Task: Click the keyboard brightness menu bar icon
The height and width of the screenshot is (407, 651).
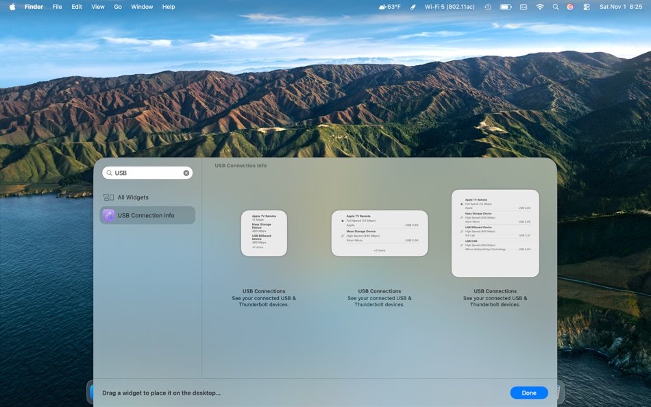Action: (522, 6)
